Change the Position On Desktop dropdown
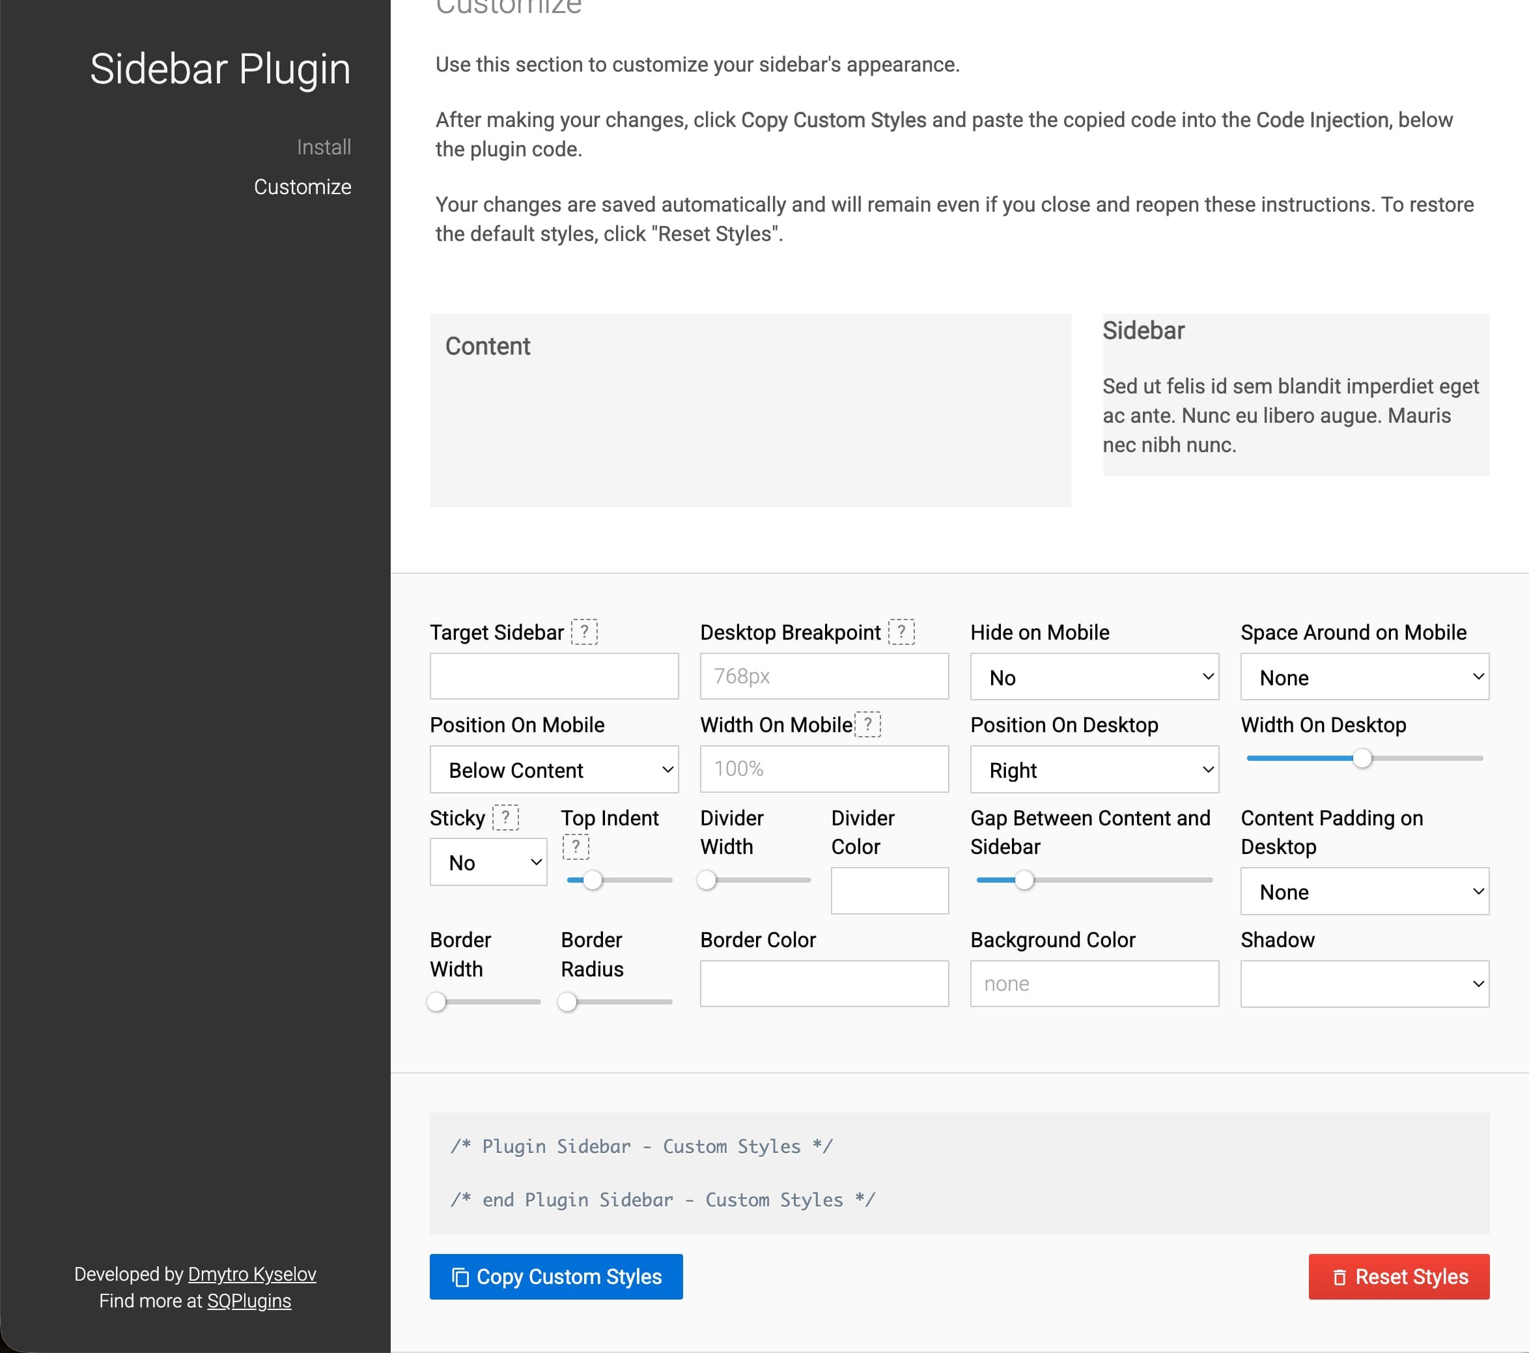Image resolution: width=1529 pixels, height=1353 pixels. [1095, 769]
